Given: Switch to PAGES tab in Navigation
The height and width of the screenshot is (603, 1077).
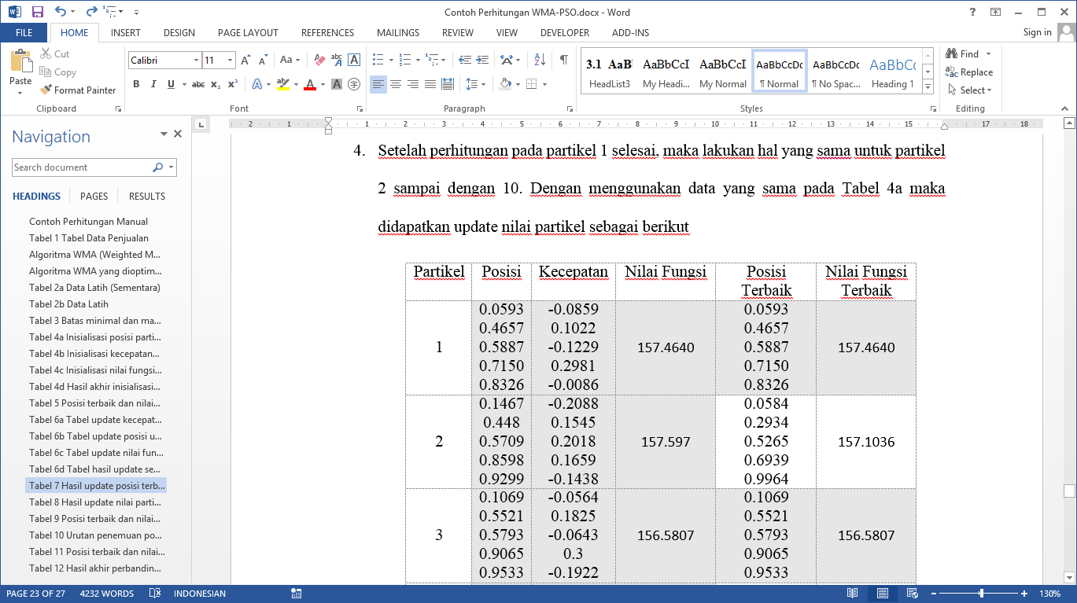Looking at the screenshot, I should pyautogui.click(x=94, y=197).
